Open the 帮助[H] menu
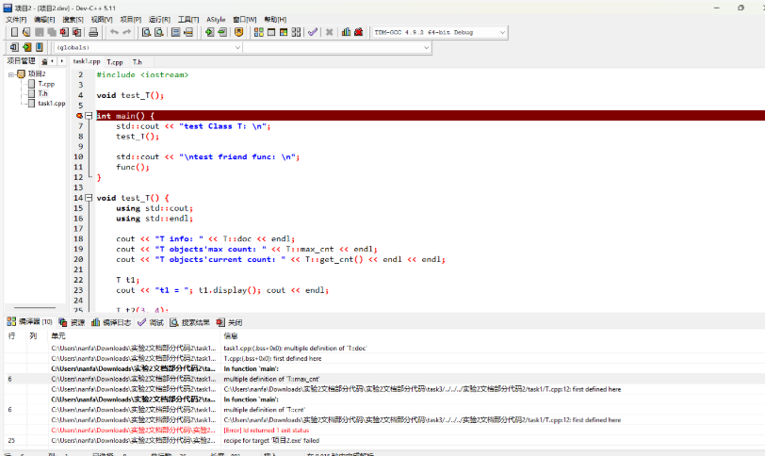This screenshot has width=765, height=456. [275, 19]
